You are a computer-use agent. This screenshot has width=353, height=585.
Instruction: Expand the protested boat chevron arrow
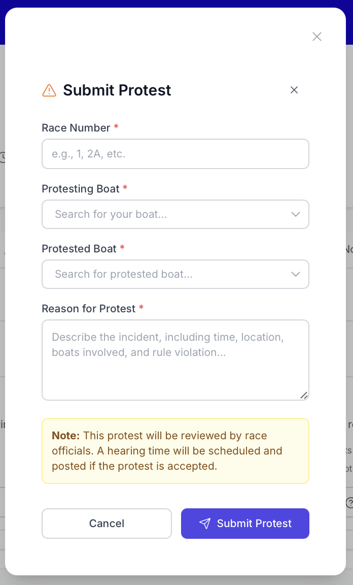296,274
